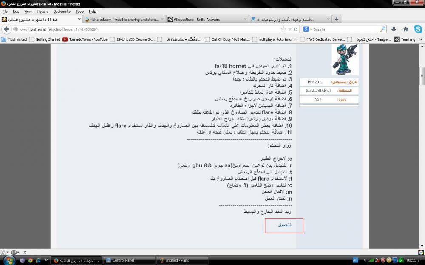The height and width of the screenshot is (265, 425).
Task: Click the Skype toolbar icon
Action: click(418, 29)
